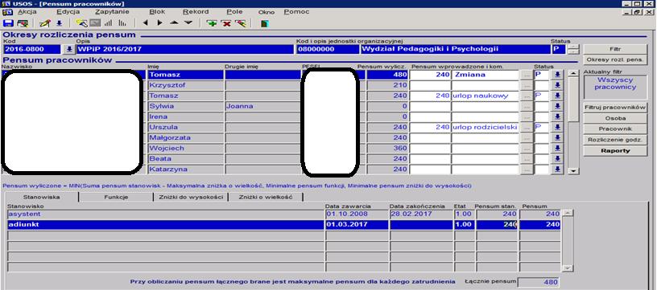657x290 pixels.
Task: Click the Exit door icon in toolbar
Action: click(264, 23)
